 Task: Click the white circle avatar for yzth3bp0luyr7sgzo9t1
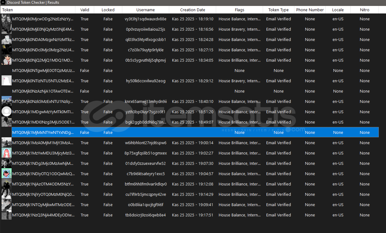point(6,112)
